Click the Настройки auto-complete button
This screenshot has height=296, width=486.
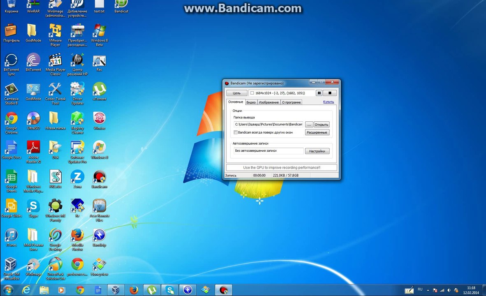317,151
